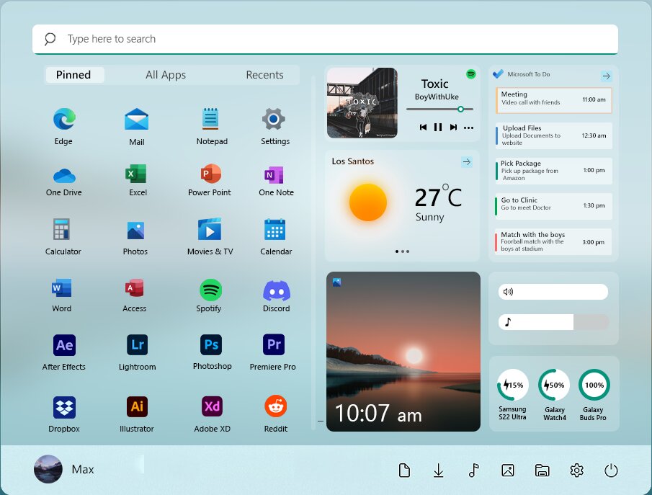Image resolution: width=652 pixels, height=495 pixels.
Task: Click the power button
Action: click(611, 471)
